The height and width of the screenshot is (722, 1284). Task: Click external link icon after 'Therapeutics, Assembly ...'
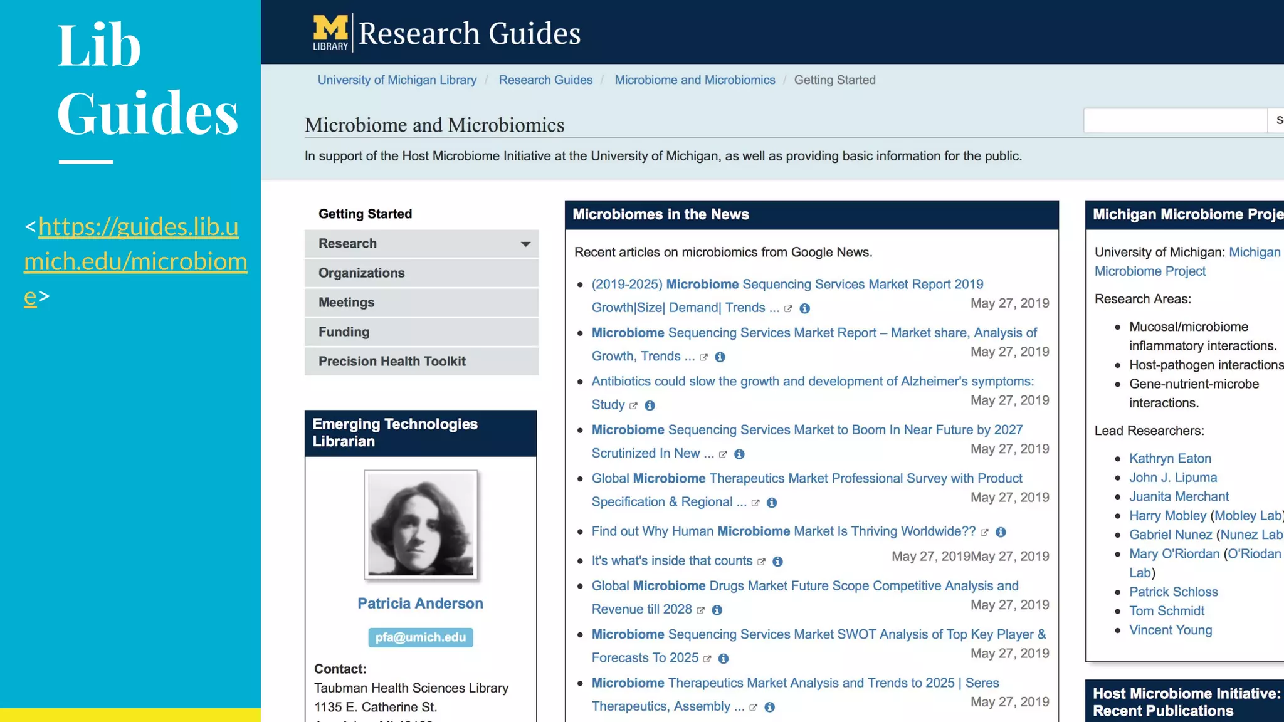click(x=753, y=708)
